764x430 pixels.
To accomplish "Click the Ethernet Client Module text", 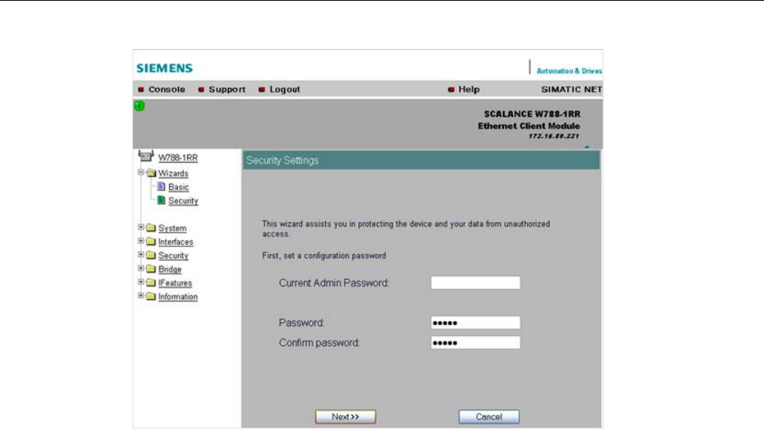I will point(528,125).
